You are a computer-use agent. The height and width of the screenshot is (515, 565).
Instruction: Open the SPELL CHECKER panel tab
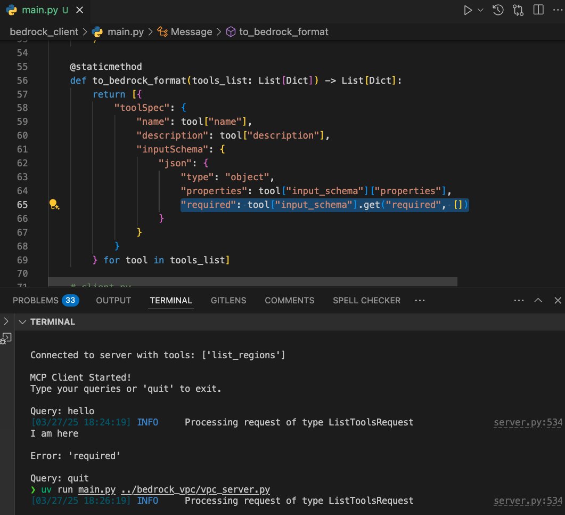366,301
